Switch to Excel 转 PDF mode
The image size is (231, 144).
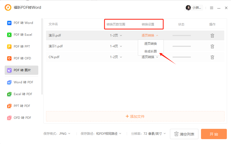(x=21, y=94)
